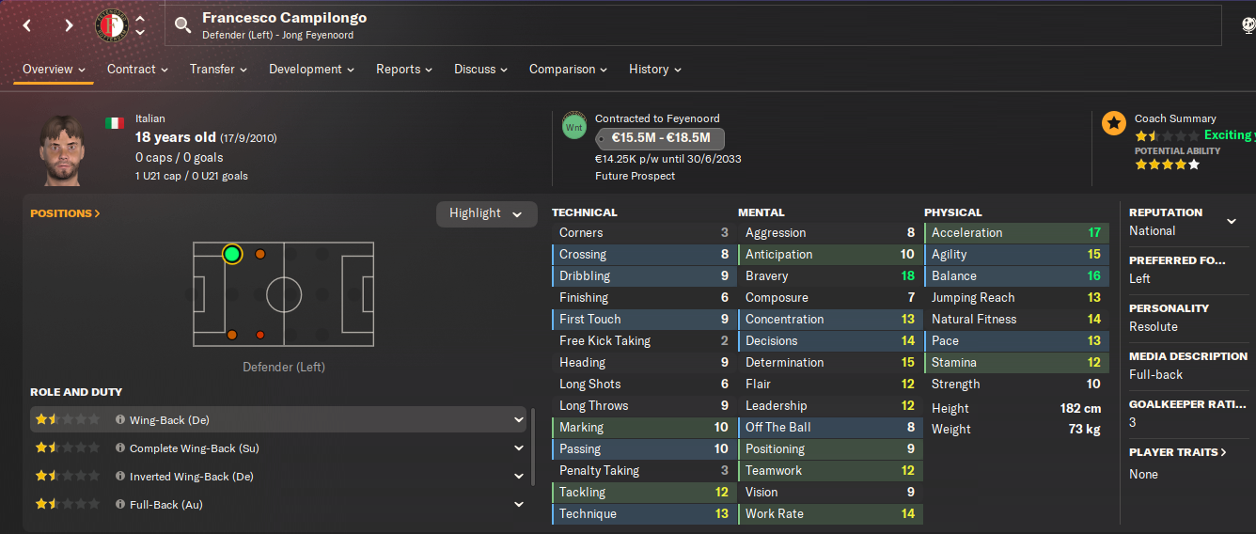Click the Wnt transfer status icon

coord(573,126)
